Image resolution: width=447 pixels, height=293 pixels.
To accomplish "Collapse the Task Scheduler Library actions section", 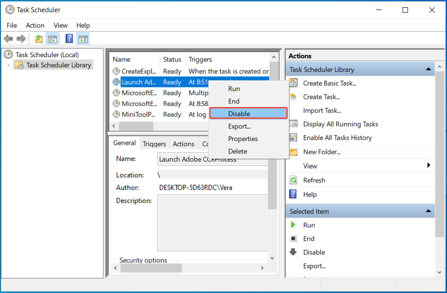I will (x=428, y=68).
